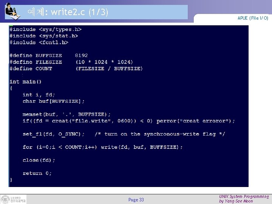Click the university logo in footer
272x204 pixels.
coord(13,199)
